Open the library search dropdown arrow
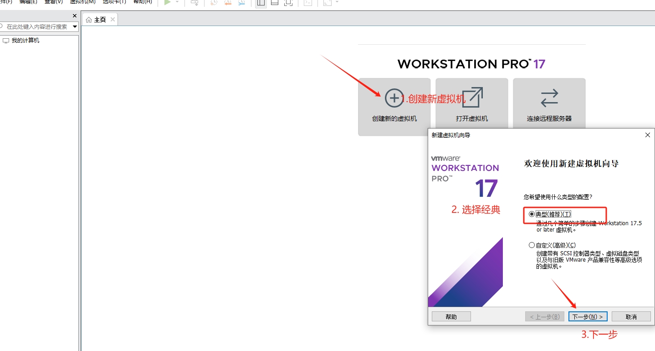The image size is (655, 351). (75, 26)
